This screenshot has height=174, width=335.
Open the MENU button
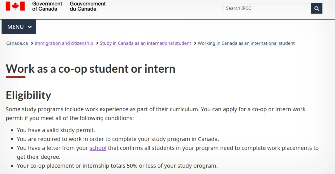click(x=19, y=27)
